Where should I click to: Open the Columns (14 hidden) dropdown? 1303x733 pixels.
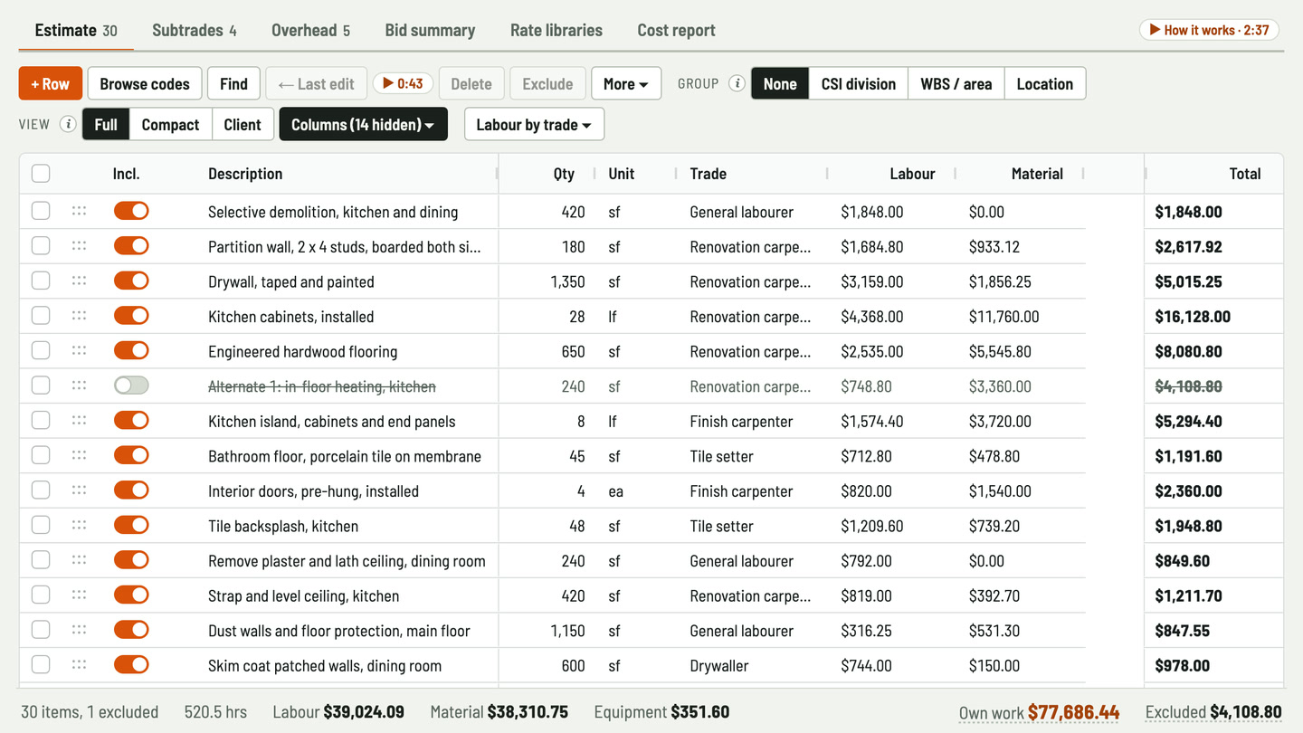tap(363, 124)
